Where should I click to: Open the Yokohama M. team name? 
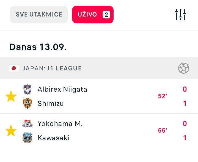60,123
